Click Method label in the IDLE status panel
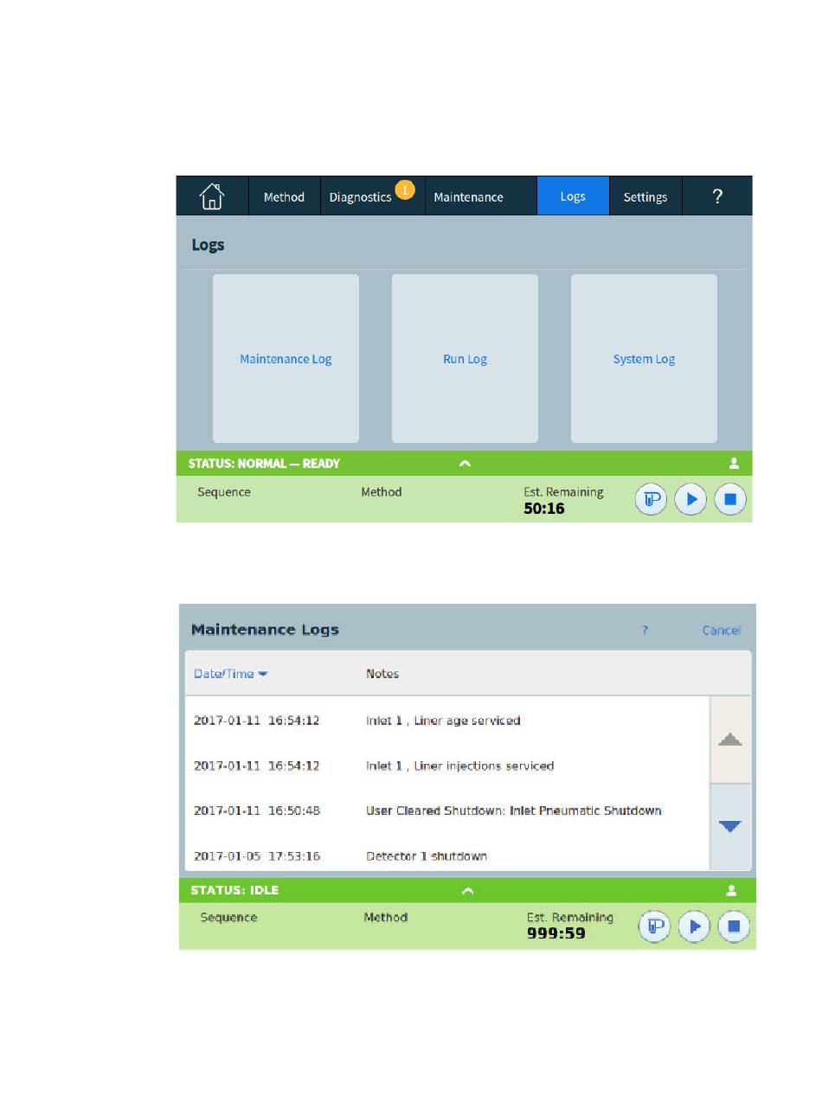 [x=385, y=917]
